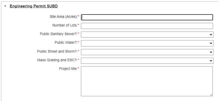Click the Mass Grading and ESC label
218x101 pixels.
(x=58, y=60)
